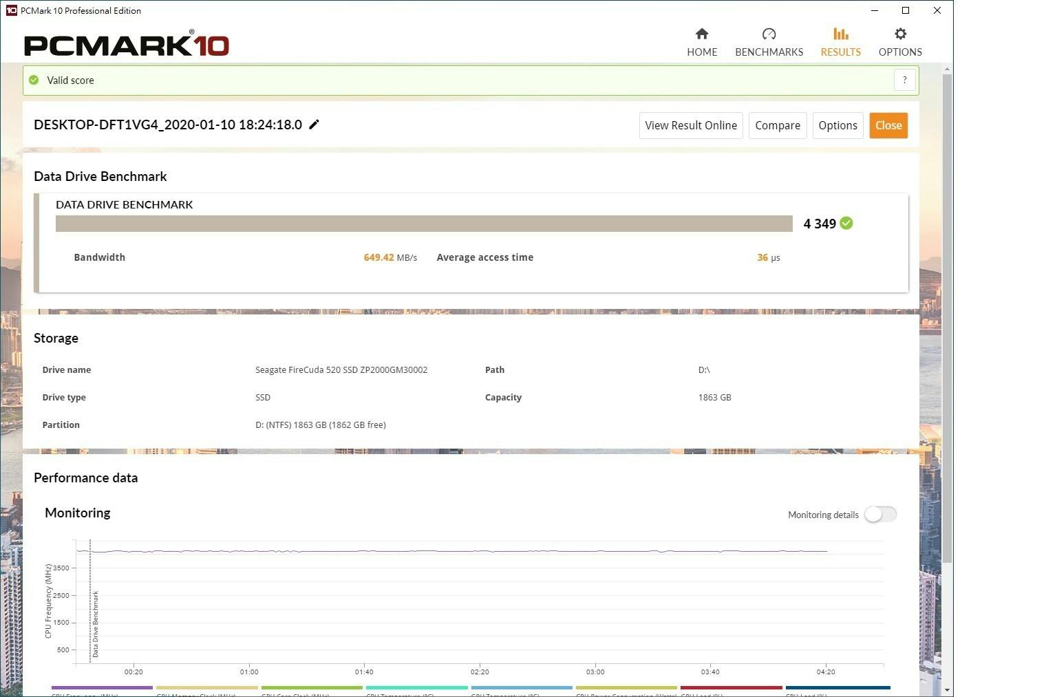Click the turquoise legend color swatch
The width and height of the screenshot is (1057, 697).
point(416,687)
